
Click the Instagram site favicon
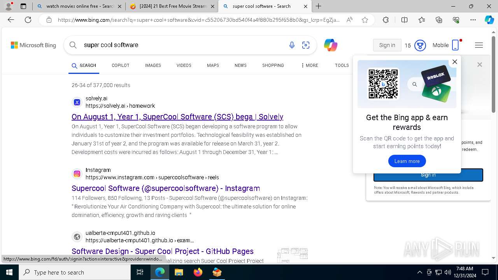pyautogui.click(x=77, y=174)
